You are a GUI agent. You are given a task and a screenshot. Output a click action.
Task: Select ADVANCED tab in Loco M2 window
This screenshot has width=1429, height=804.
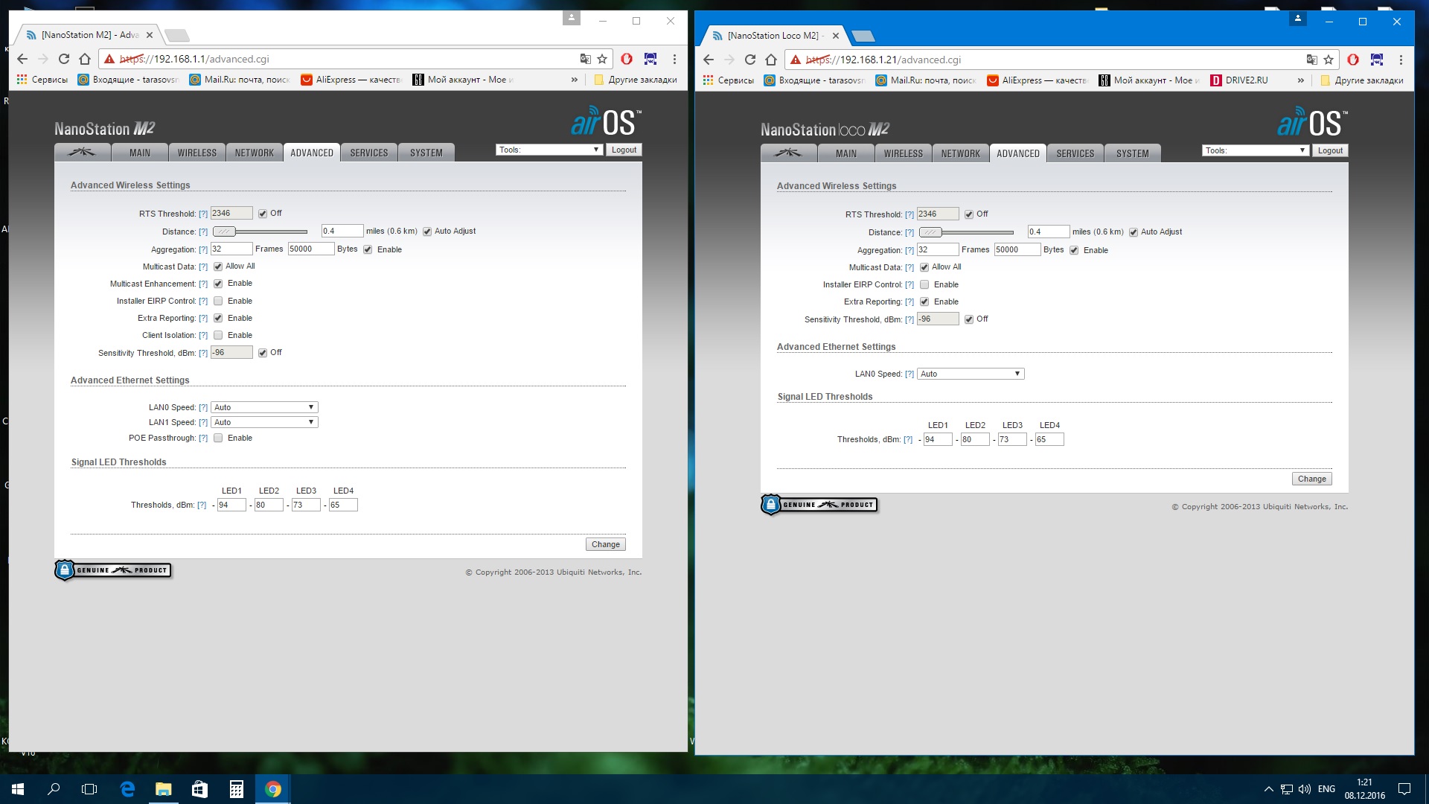pos(1018,153)
